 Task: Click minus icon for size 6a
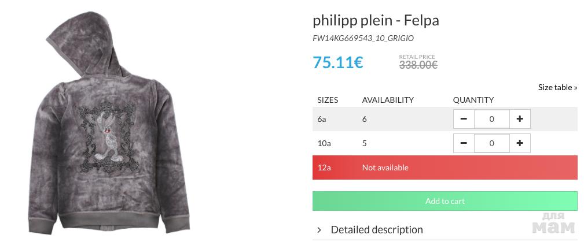(x=464, y=119)
